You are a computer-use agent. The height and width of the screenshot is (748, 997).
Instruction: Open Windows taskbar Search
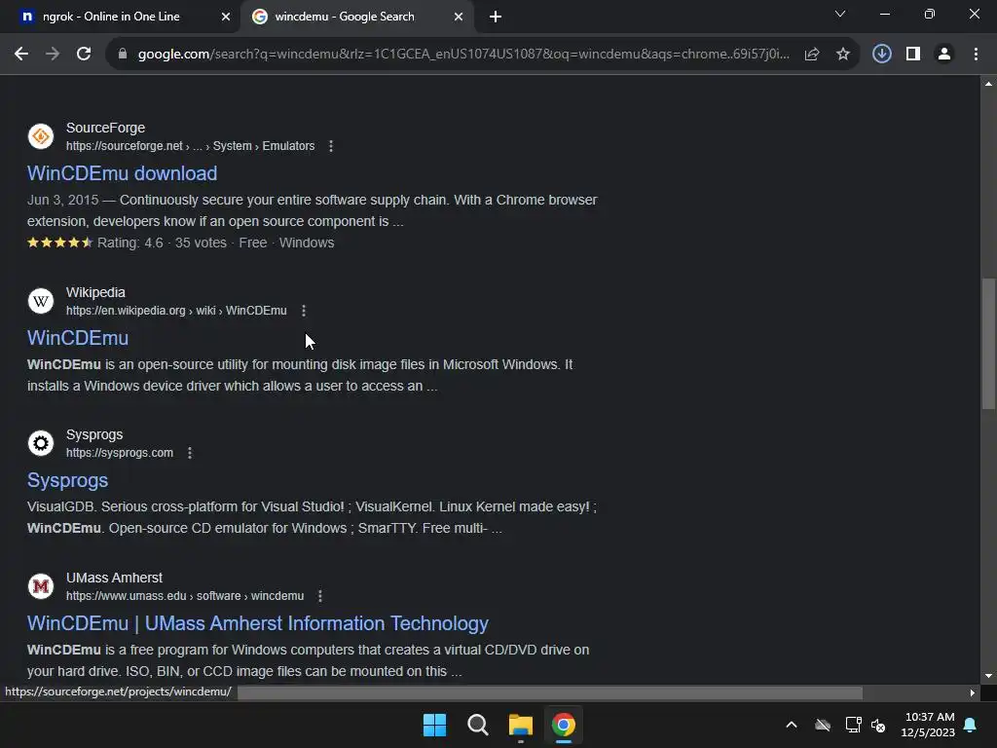pyautogui.click(x=477, y=725)
